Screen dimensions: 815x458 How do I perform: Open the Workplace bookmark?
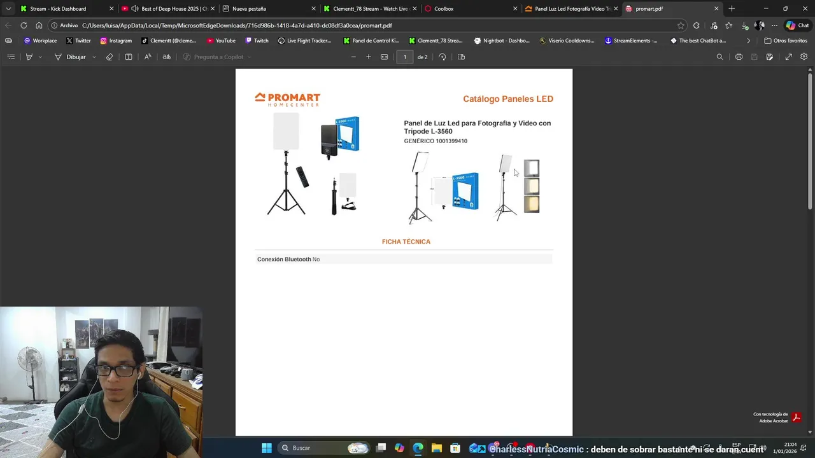coord(40,41)
